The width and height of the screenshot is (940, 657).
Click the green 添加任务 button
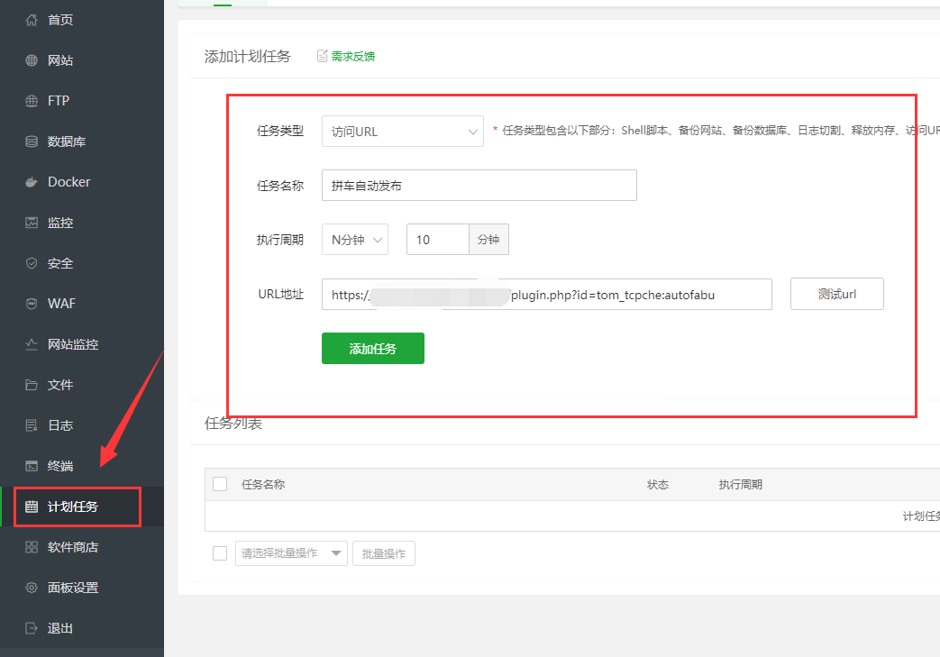coord(373,348)
